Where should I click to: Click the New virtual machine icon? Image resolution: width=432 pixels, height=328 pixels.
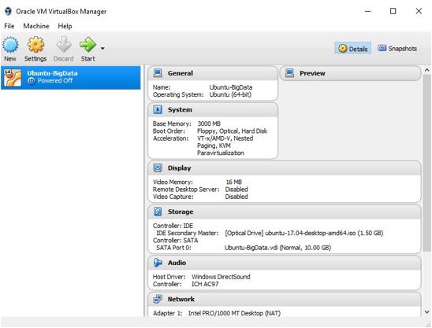pos(10,45)
